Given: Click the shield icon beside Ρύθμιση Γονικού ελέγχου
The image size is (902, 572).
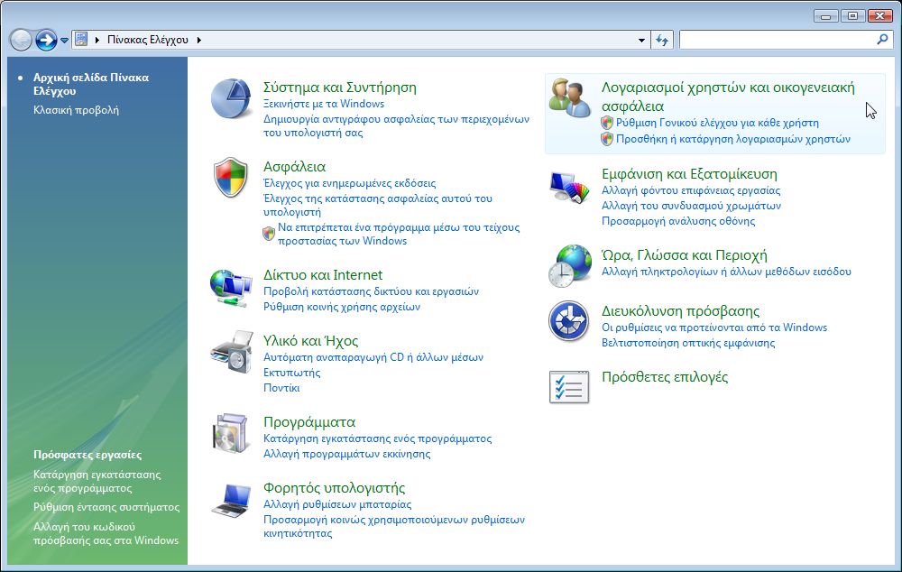Looking at the screenshot, I should [x=607, y=123].
